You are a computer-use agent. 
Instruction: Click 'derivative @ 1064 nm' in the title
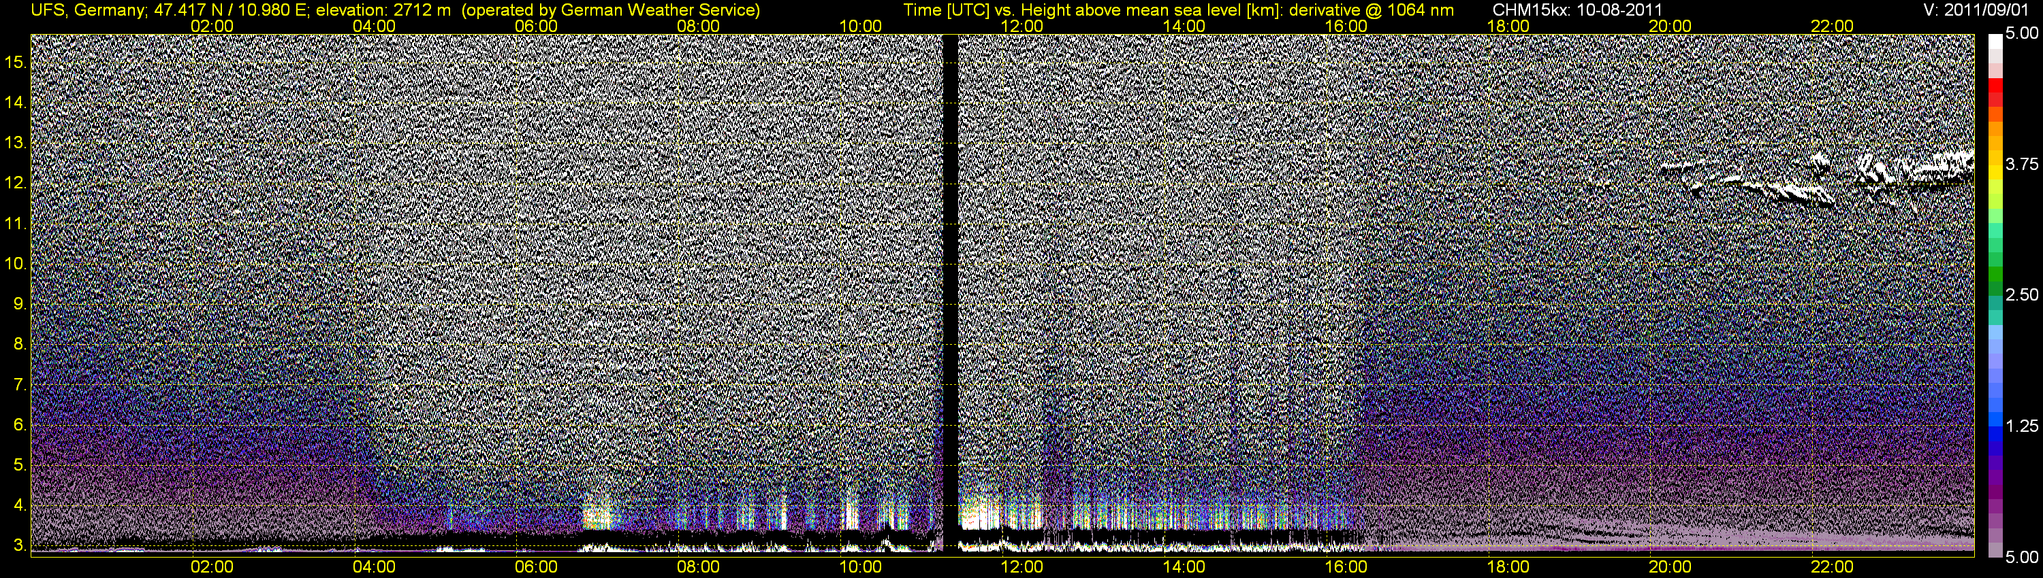(x=1374, y=10)
